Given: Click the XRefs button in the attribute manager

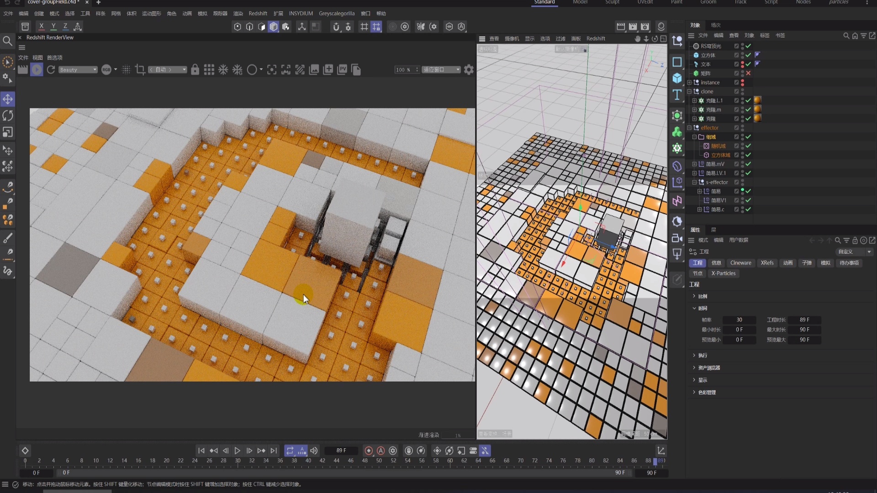Looking at the screenshot, I should 767,262.
